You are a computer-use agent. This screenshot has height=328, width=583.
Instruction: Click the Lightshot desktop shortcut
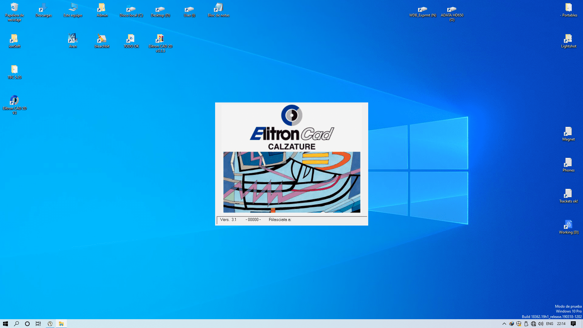tap(568, 39)
